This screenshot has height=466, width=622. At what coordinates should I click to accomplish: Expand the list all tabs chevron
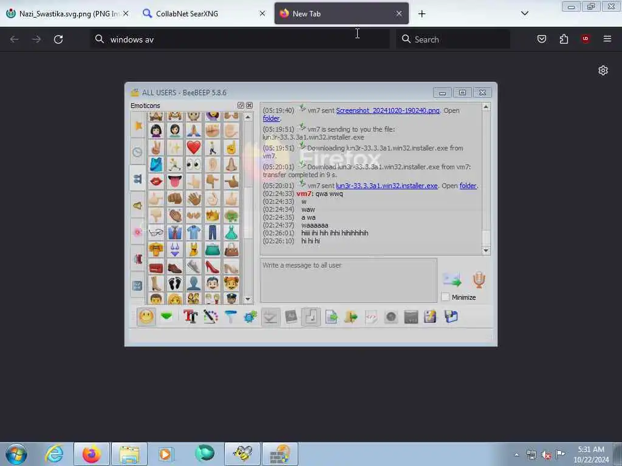pos(524,13)
